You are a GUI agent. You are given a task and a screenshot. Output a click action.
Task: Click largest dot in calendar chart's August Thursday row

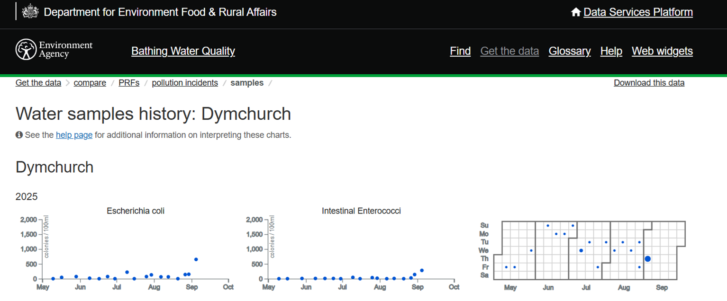[647, 259]
